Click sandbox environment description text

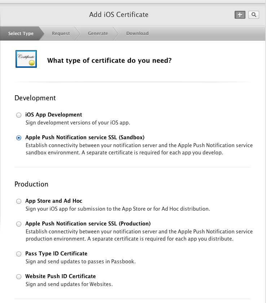click(139, 149)
